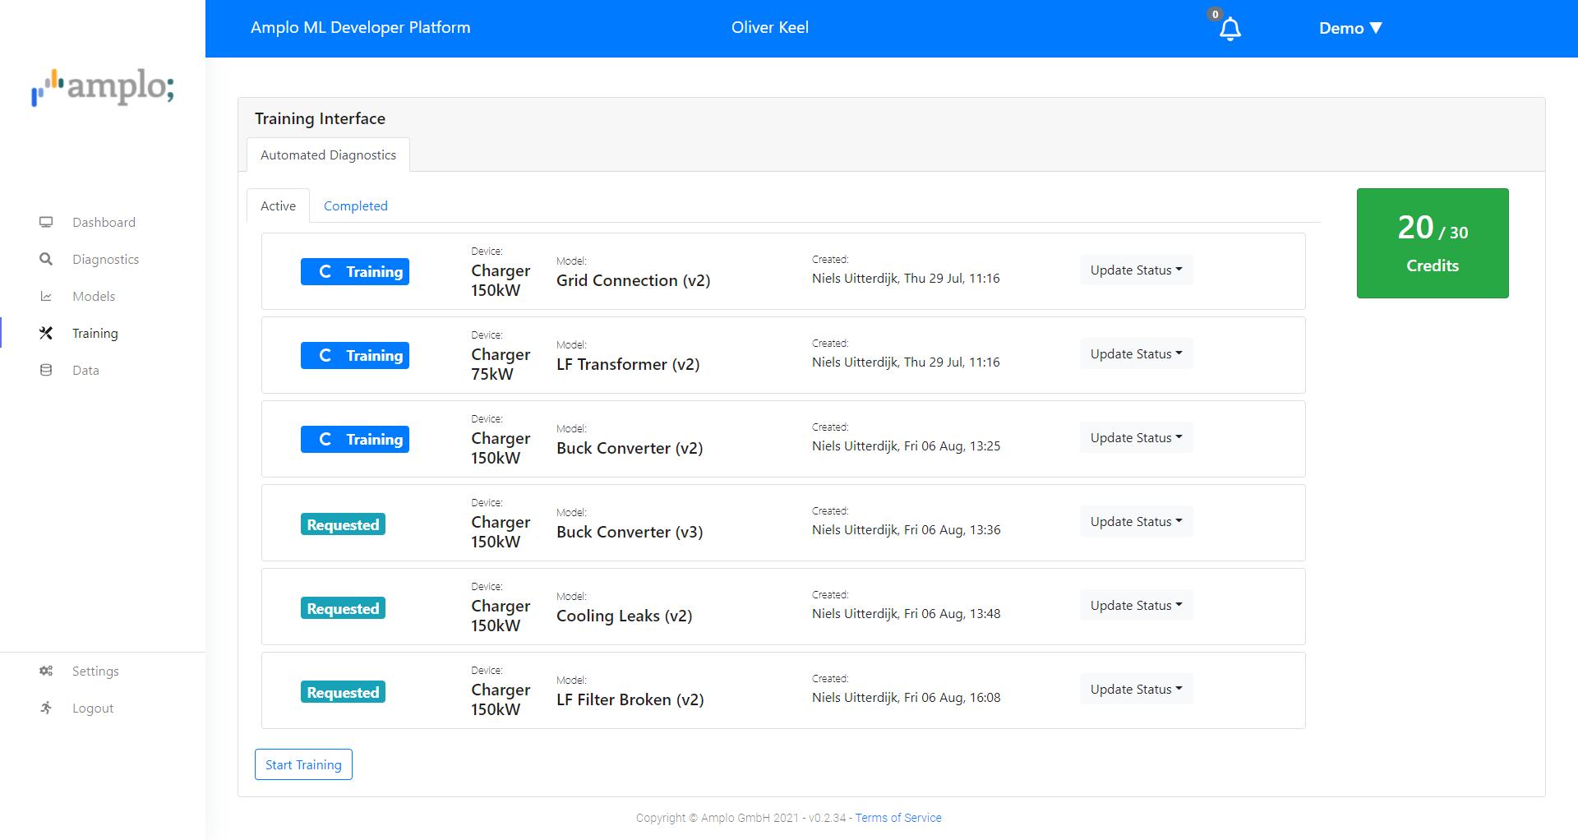1578x840 pixels.
Task: Click the Cooling Leaks (v2) model name
Action: coord(624,616)
